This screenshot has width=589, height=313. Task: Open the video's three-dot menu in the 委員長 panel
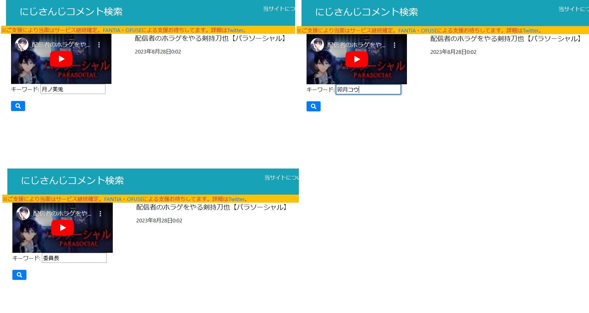[100, 214]
